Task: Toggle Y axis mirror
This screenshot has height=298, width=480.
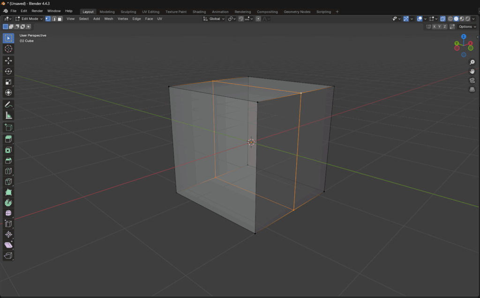Action: (x=440, y=27)
